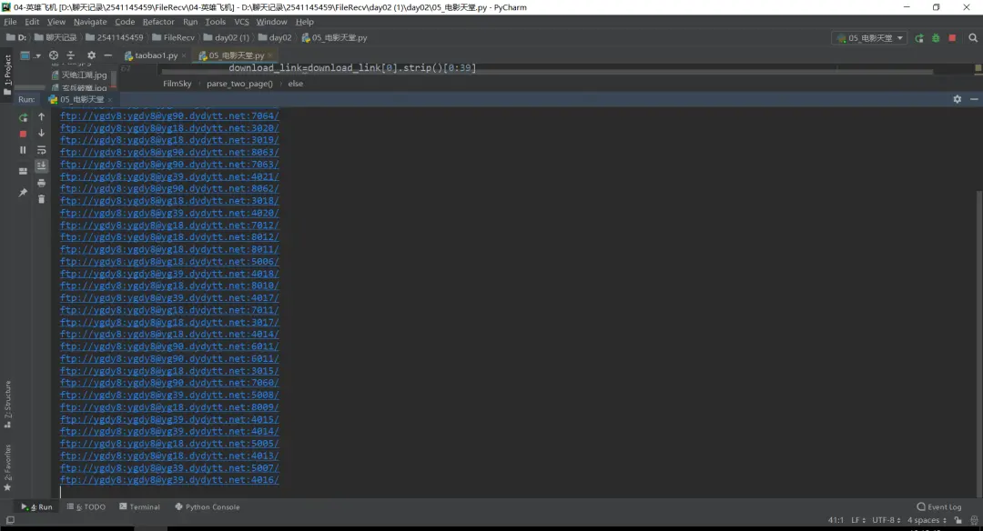Open the Terminal tool window
The height and width of the screenshot is (531, 983).
point(139,506)
